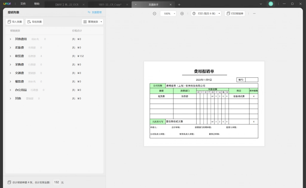The height and width of the screenshot is (188, 306).
Task: Expand the 差旅费 category
Action: click(10, 47)
